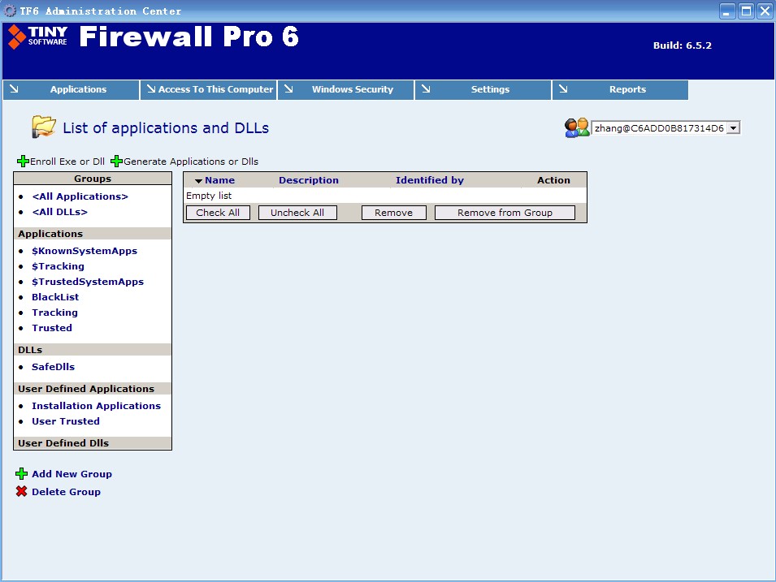Click the Remove from Group button
Screen dimensions: 776x582
505,213
